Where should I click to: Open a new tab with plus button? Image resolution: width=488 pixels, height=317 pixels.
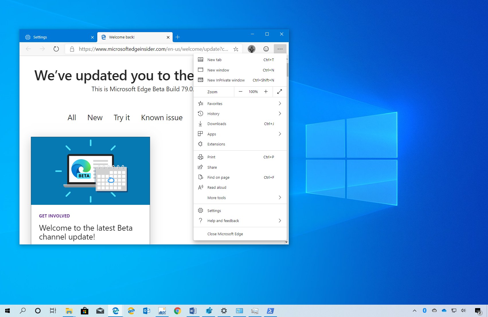(x=178, y=37)
